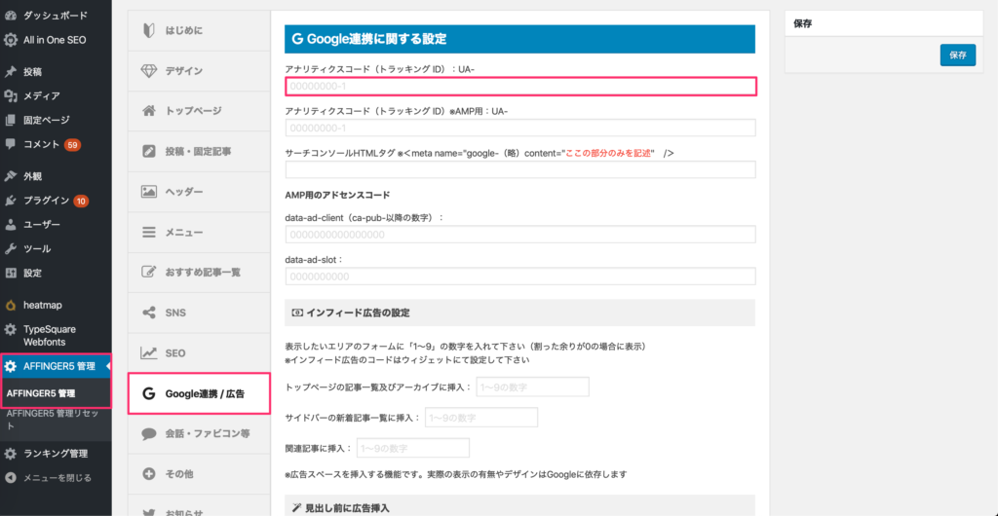Click the TypeSquare Webfonts gear icon
The height and width of the screenshot is (516, 998).
[x=10, y=330]
